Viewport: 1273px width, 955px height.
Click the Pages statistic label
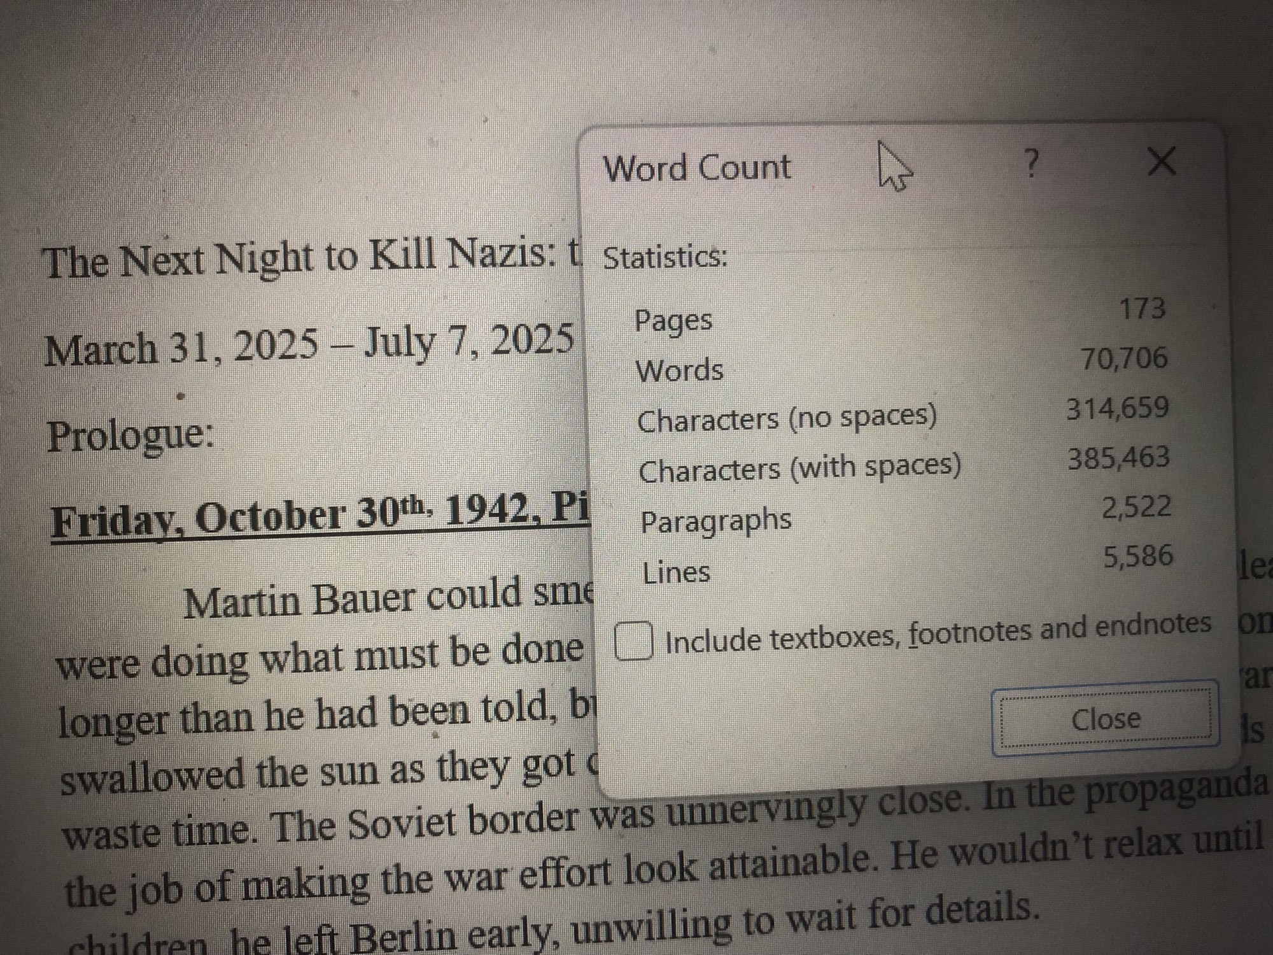point(673,320)
